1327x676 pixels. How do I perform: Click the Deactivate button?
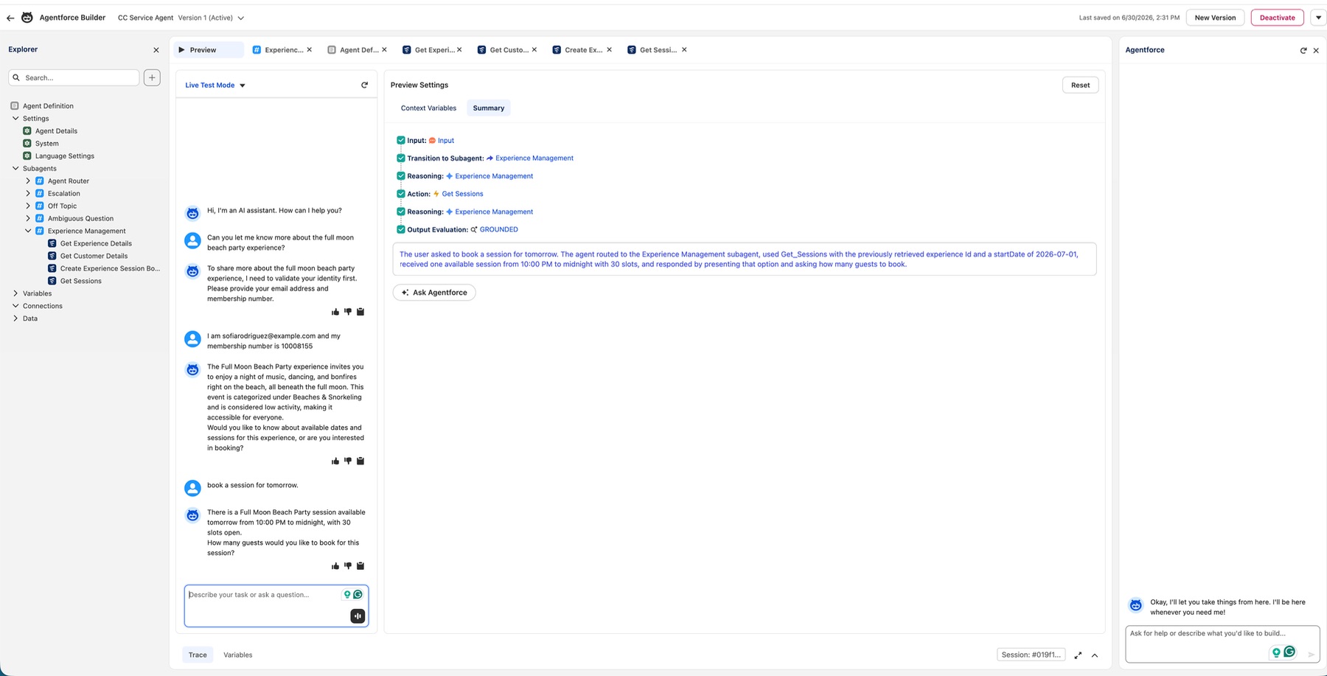pyautogui.click(x=1277, y=18)
